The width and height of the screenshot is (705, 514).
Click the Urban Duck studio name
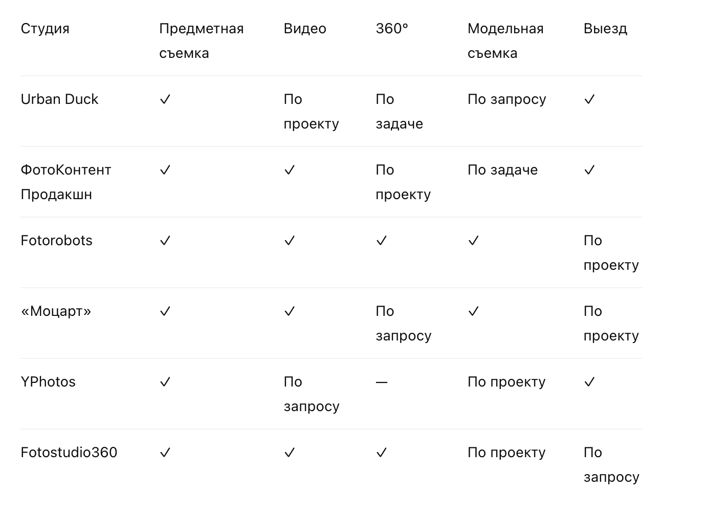[x=59, y=99]
